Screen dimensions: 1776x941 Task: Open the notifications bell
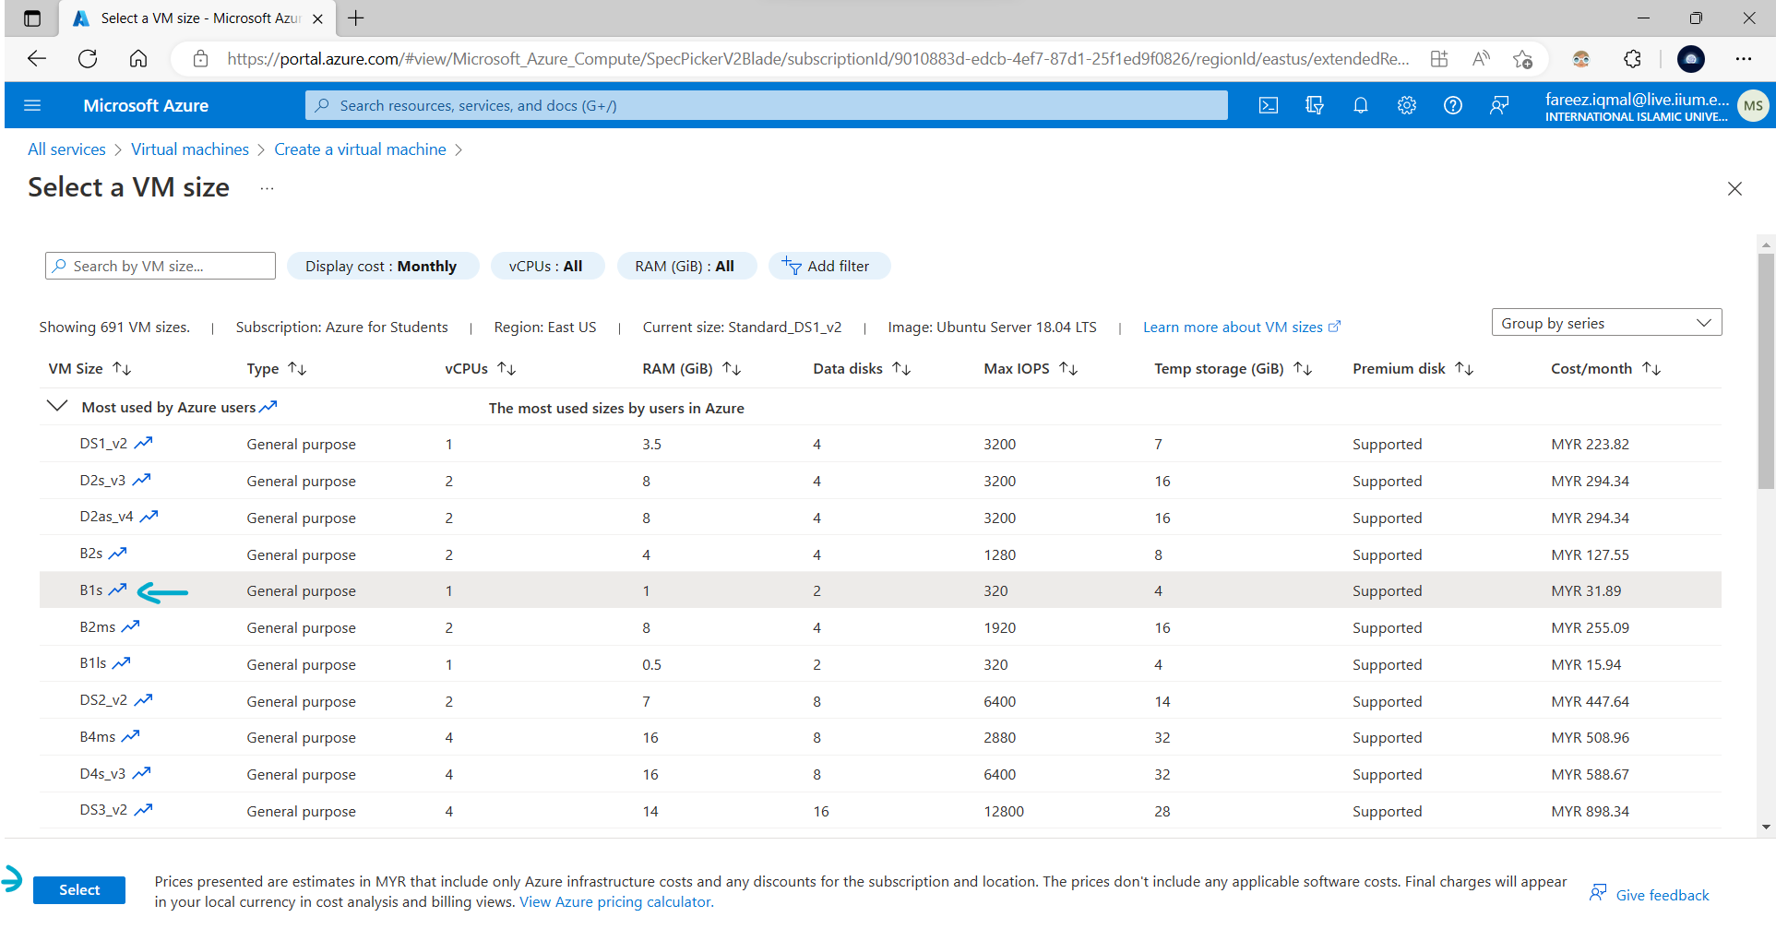click(1361, 105)
